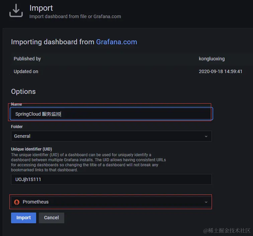Click the Folder label
This screenshot has height=236, width=253.
(17, 127)
